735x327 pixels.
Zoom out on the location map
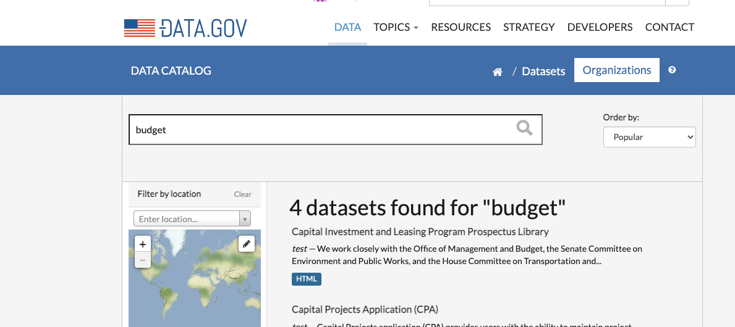143,260
